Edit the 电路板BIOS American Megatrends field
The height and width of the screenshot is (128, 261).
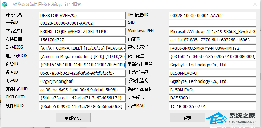(82, 56)
